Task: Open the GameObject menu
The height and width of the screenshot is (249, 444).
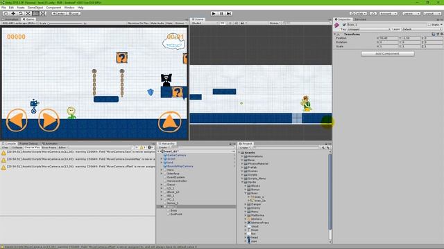Action: click(35, 8)
